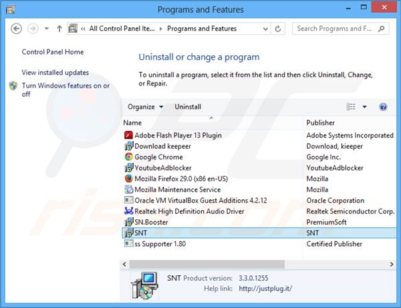Select the SNT program name
Screen dimensions: 401x308
coord(140,233)
